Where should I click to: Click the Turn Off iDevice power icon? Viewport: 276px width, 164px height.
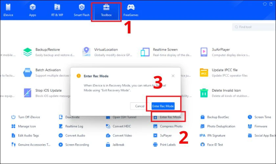click(13, 117)
